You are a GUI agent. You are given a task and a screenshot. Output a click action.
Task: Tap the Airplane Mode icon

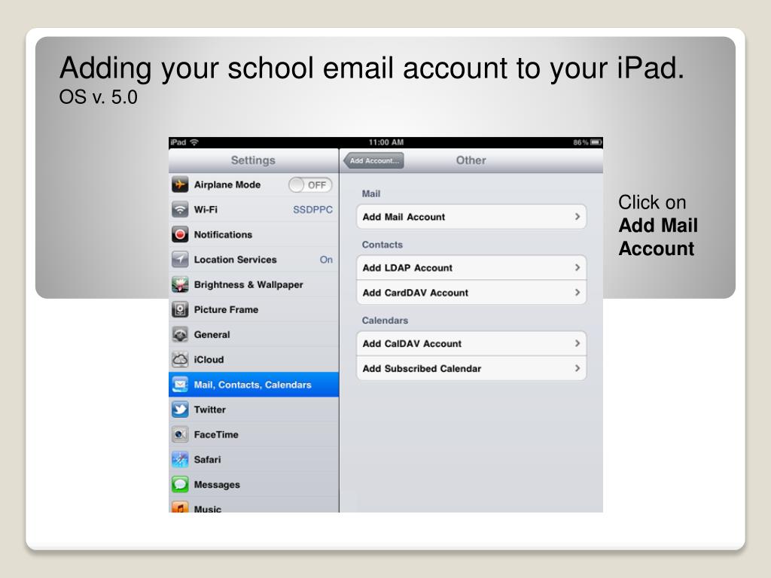pos(180,185)
